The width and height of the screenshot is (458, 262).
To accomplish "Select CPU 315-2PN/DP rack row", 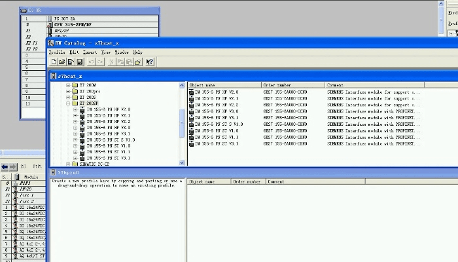I will pos(72,24).
